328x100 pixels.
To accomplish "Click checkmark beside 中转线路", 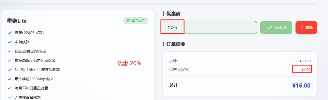I will (x=10, y=42).
